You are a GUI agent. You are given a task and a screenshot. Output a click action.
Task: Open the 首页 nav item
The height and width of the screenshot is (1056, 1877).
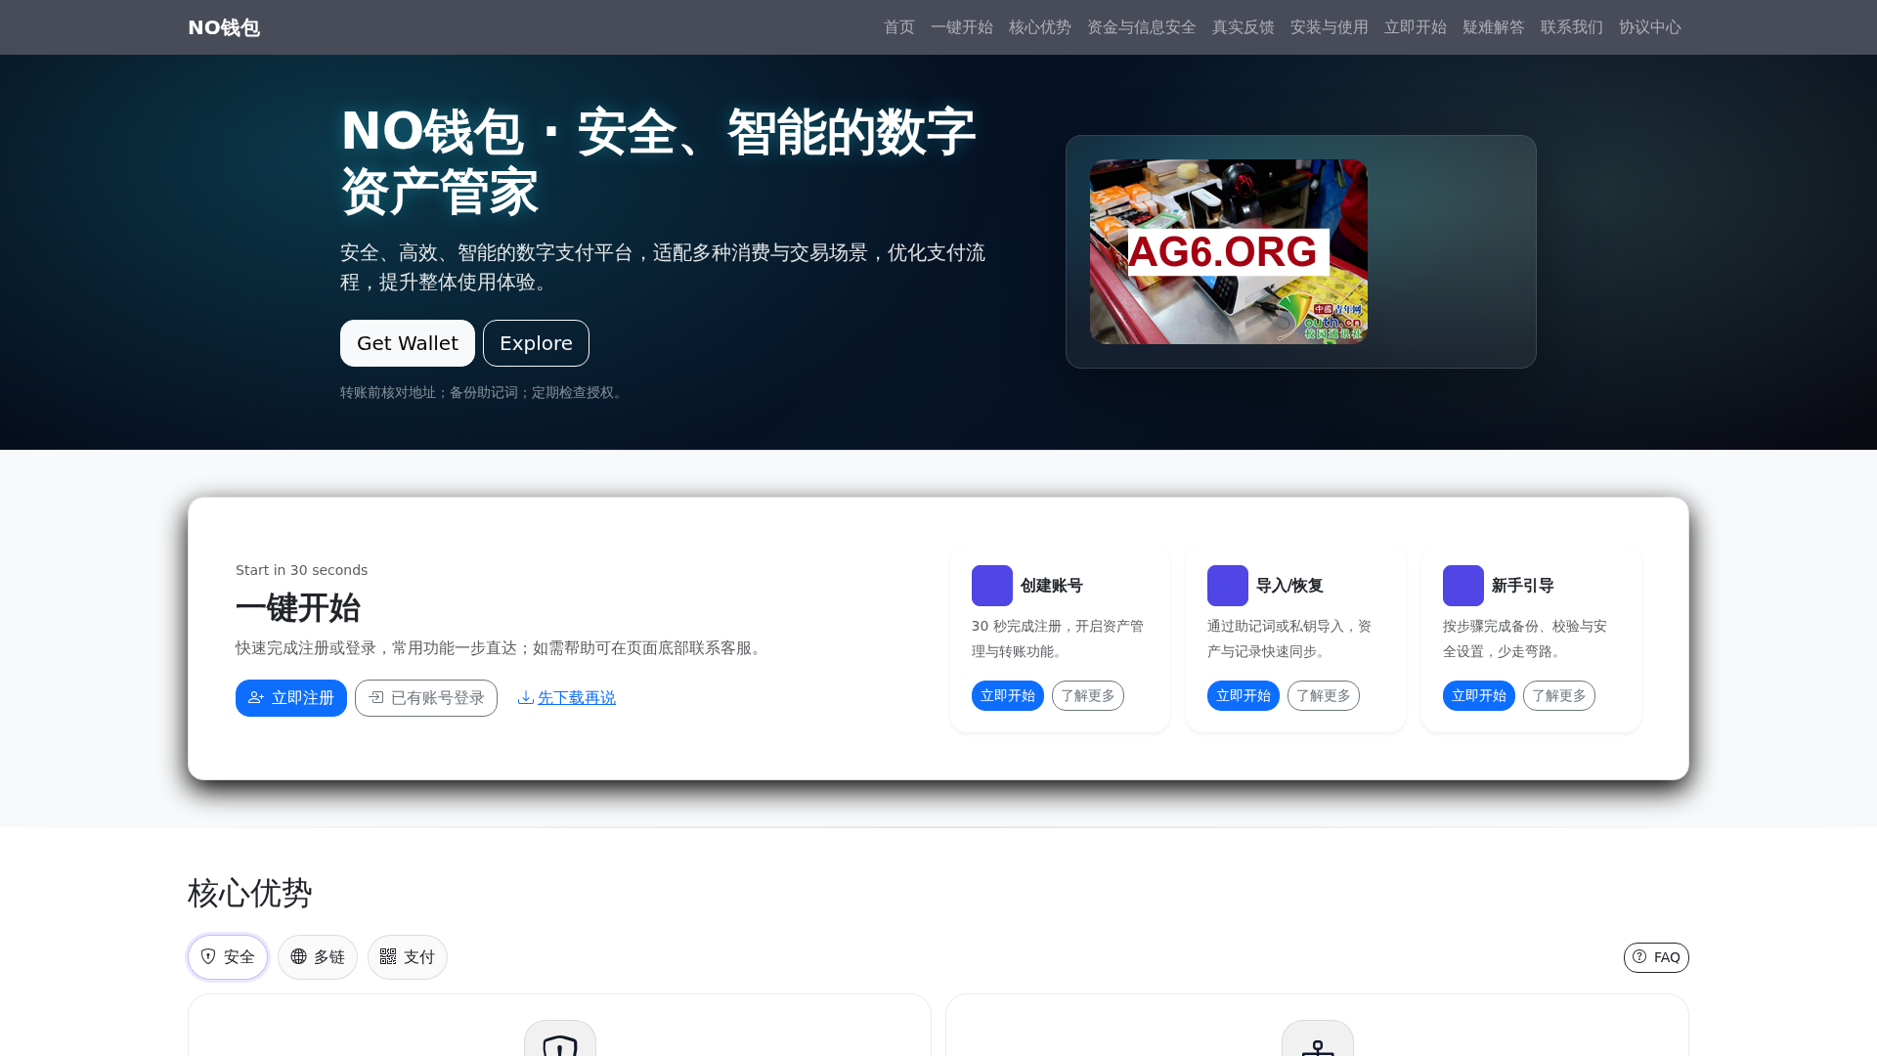pos(899,27)
